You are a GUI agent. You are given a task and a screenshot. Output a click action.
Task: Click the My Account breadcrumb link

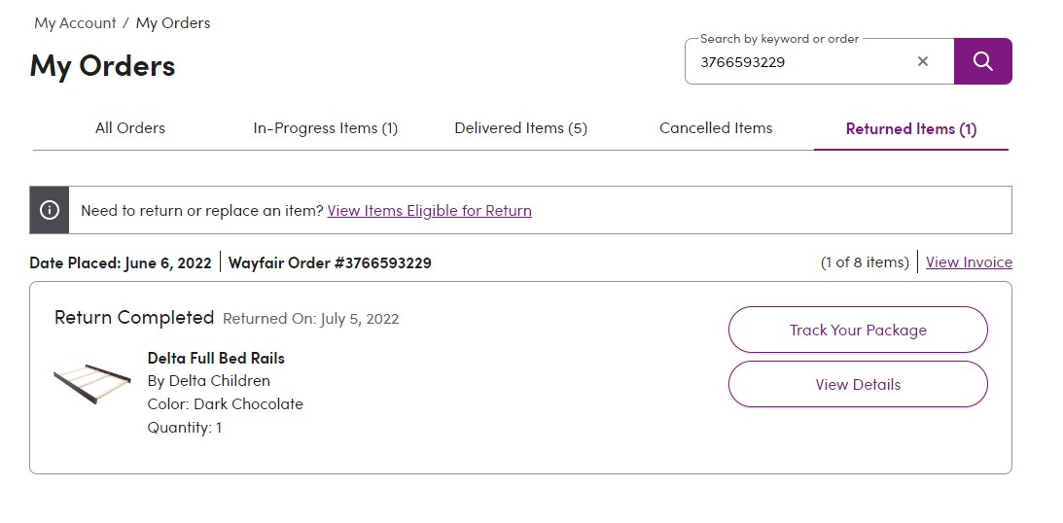pos(75,23)
